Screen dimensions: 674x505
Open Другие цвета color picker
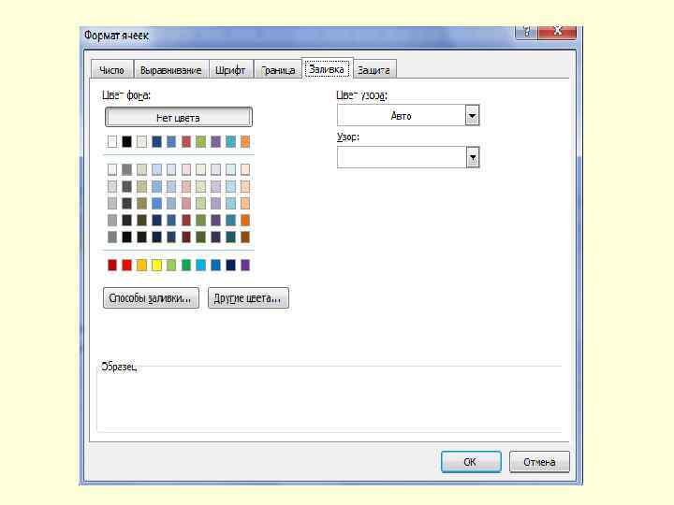(248, 298)
